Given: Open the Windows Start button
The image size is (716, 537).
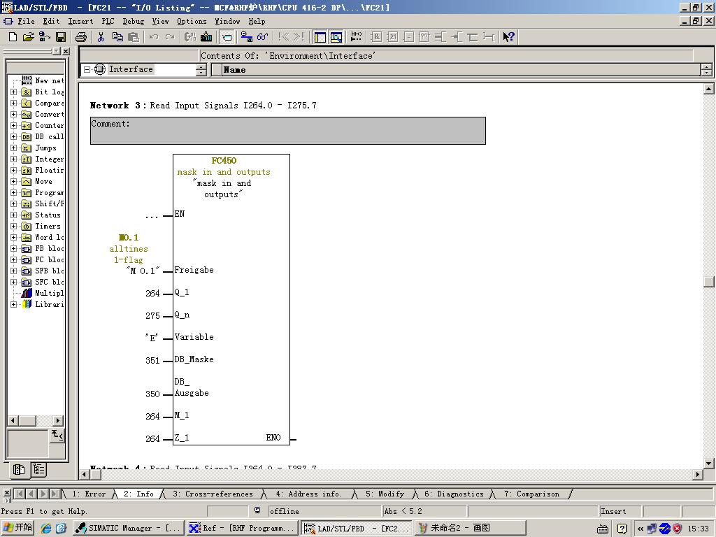Looking at the screenshot, I should (x=17, y=528).
